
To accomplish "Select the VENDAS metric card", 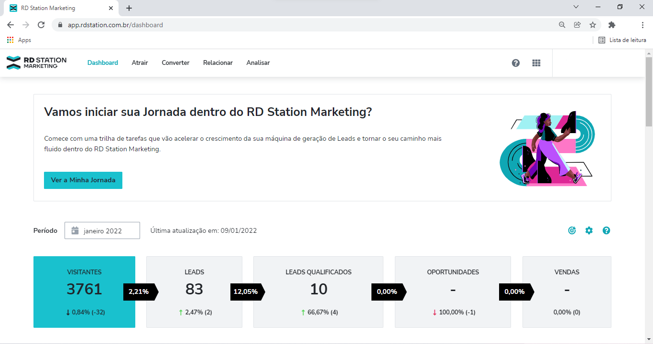I will [x=567, y=292].
